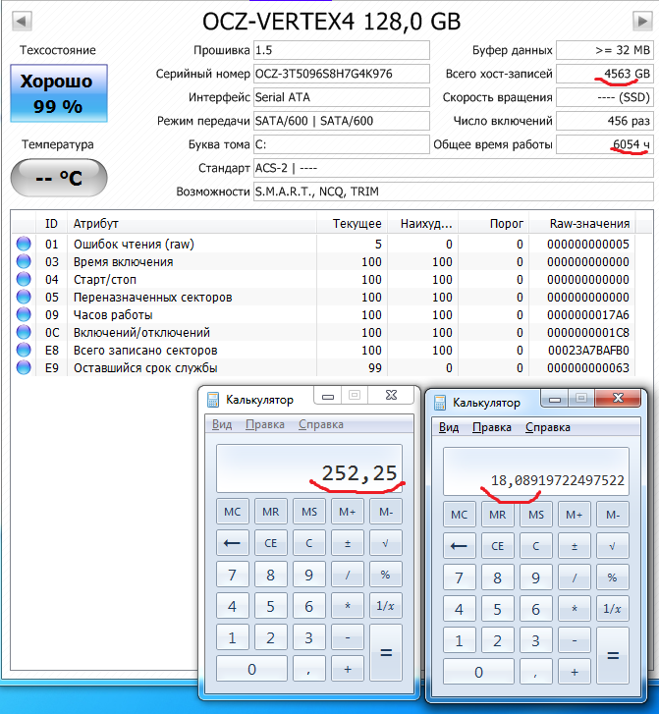Click minus button in left Calculator
The width and height of the screenshot is (659, 714).
pos(348,637)
